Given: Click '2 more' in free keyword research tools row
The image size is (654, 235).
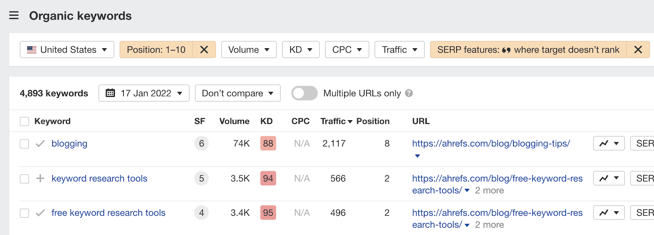Looking at the screenshot, I should (x=489, y=225).
